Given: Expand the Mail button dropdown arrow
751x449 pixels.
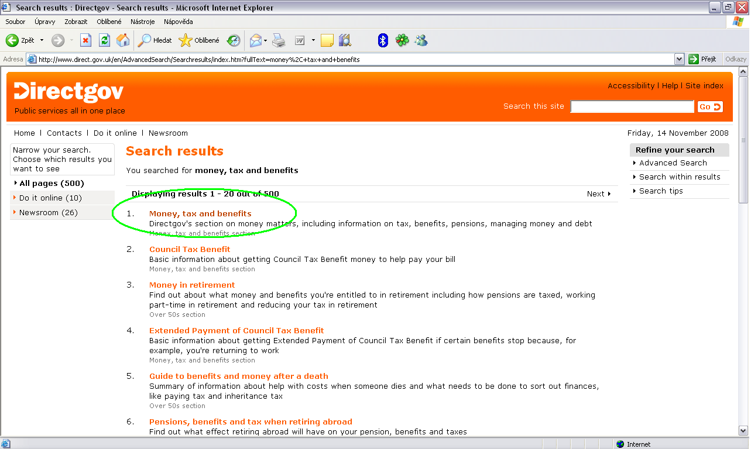Looking at the screenshot, I should (x=265, y=40).
